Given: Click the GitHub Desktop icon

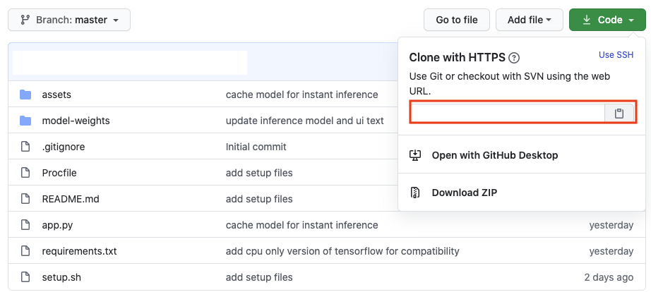Looking at the screenshot, I should point(415,155).
